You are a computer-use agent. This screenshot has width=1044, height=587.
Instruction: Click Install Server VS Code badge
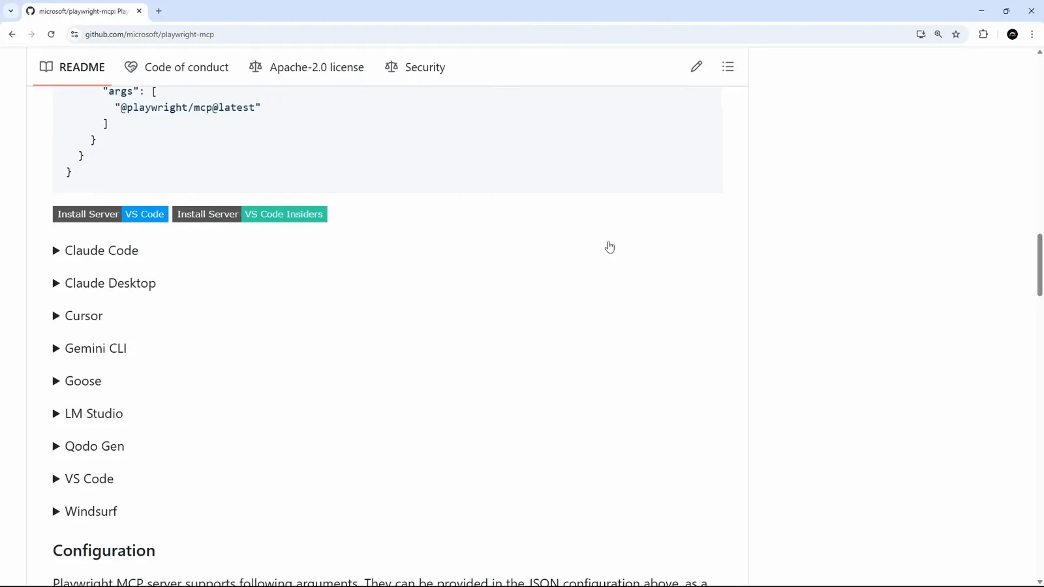click(x=110, y=214)
